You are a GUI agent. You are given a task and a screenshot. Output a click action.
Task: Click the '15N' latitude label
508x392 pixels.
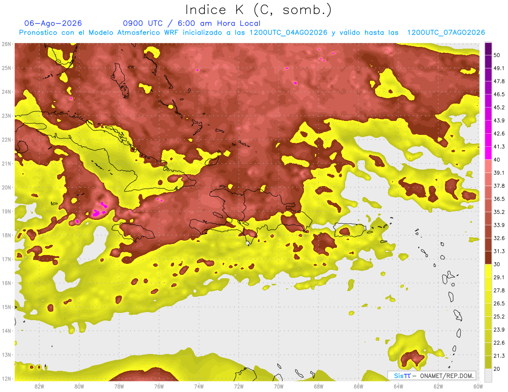[6, 307]
